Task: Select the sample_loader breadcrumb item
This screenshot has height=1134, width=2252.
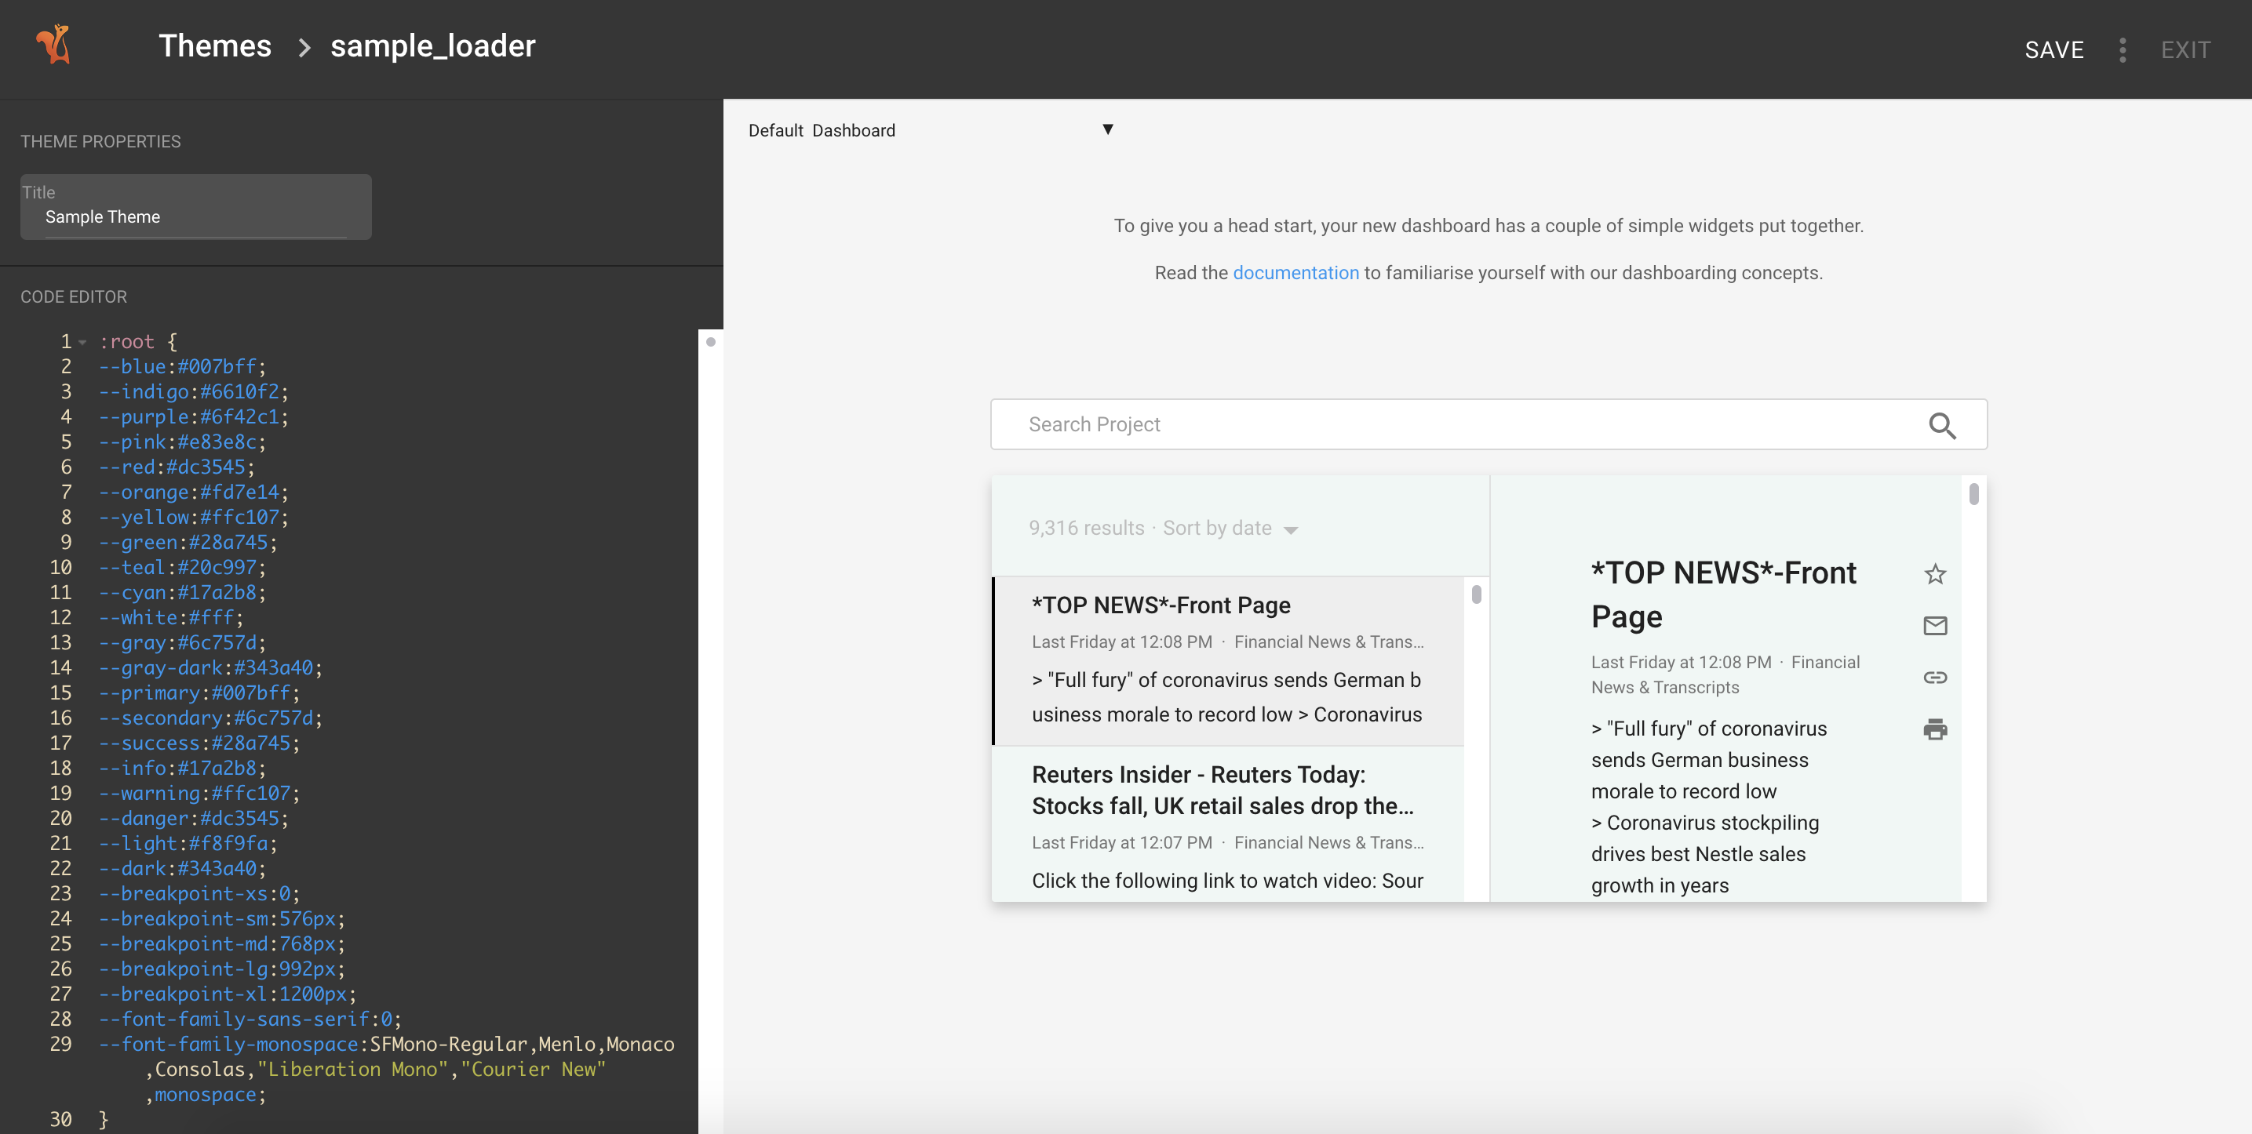Action: [432, 45]
